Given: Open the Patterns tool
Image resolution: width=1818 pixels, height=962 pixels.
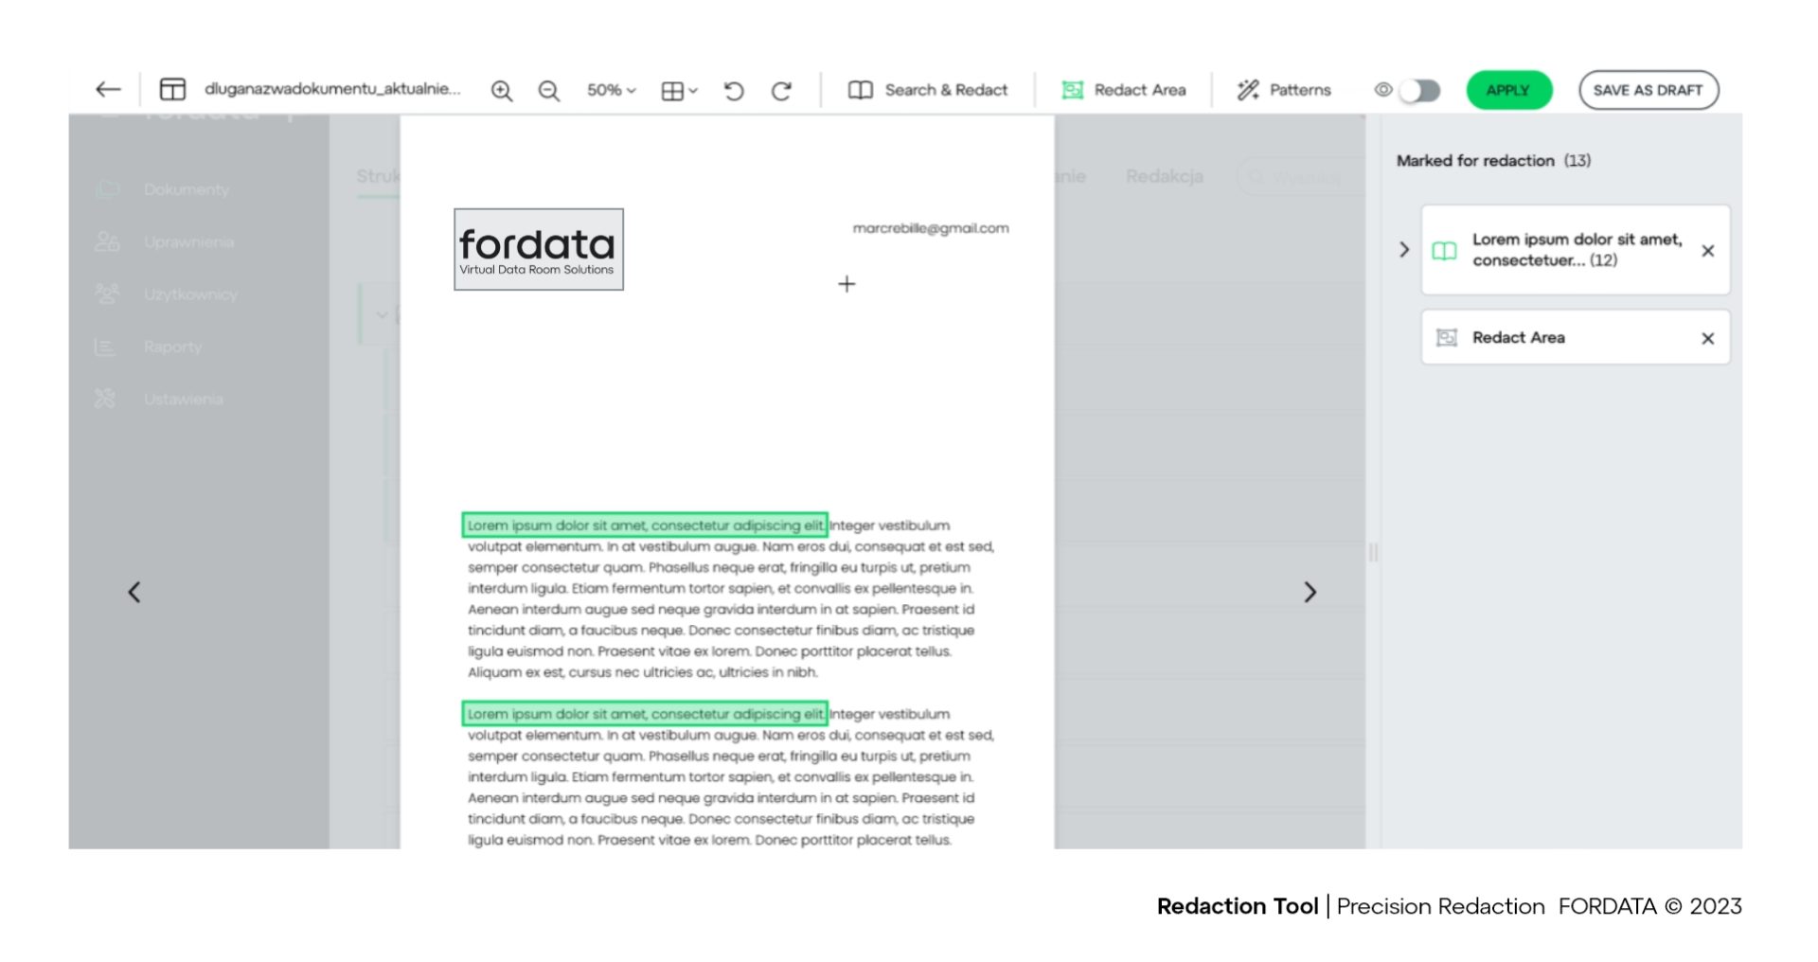Looking at the screenshot, I should 1284,90.
